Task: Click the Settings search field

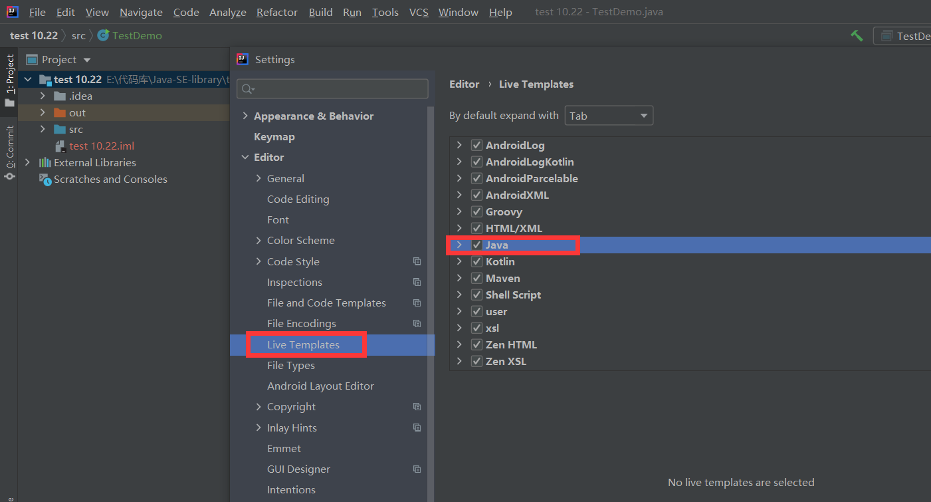Action: coord(332,89)
